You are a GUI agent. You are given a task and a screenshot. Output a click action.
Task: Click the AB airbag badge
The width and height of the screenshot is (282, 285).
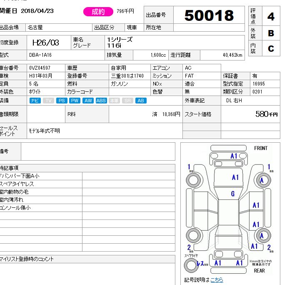coord(141,101)
